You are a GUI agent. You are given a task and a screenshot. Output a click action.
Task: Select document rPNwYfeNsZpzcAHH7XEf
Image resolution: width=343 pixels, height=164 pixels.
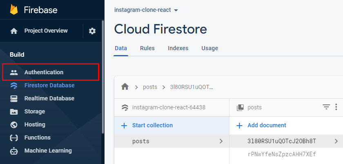[x=282, y=154]
